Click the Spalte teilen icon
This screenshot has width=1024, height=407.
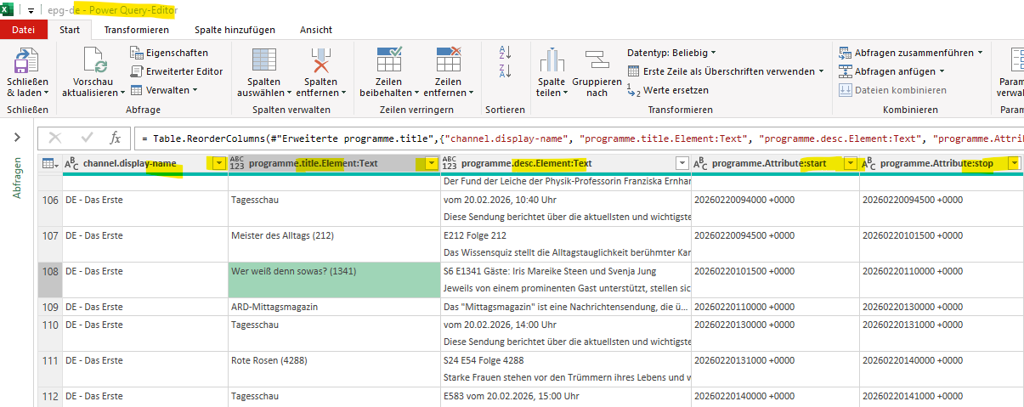551,64
